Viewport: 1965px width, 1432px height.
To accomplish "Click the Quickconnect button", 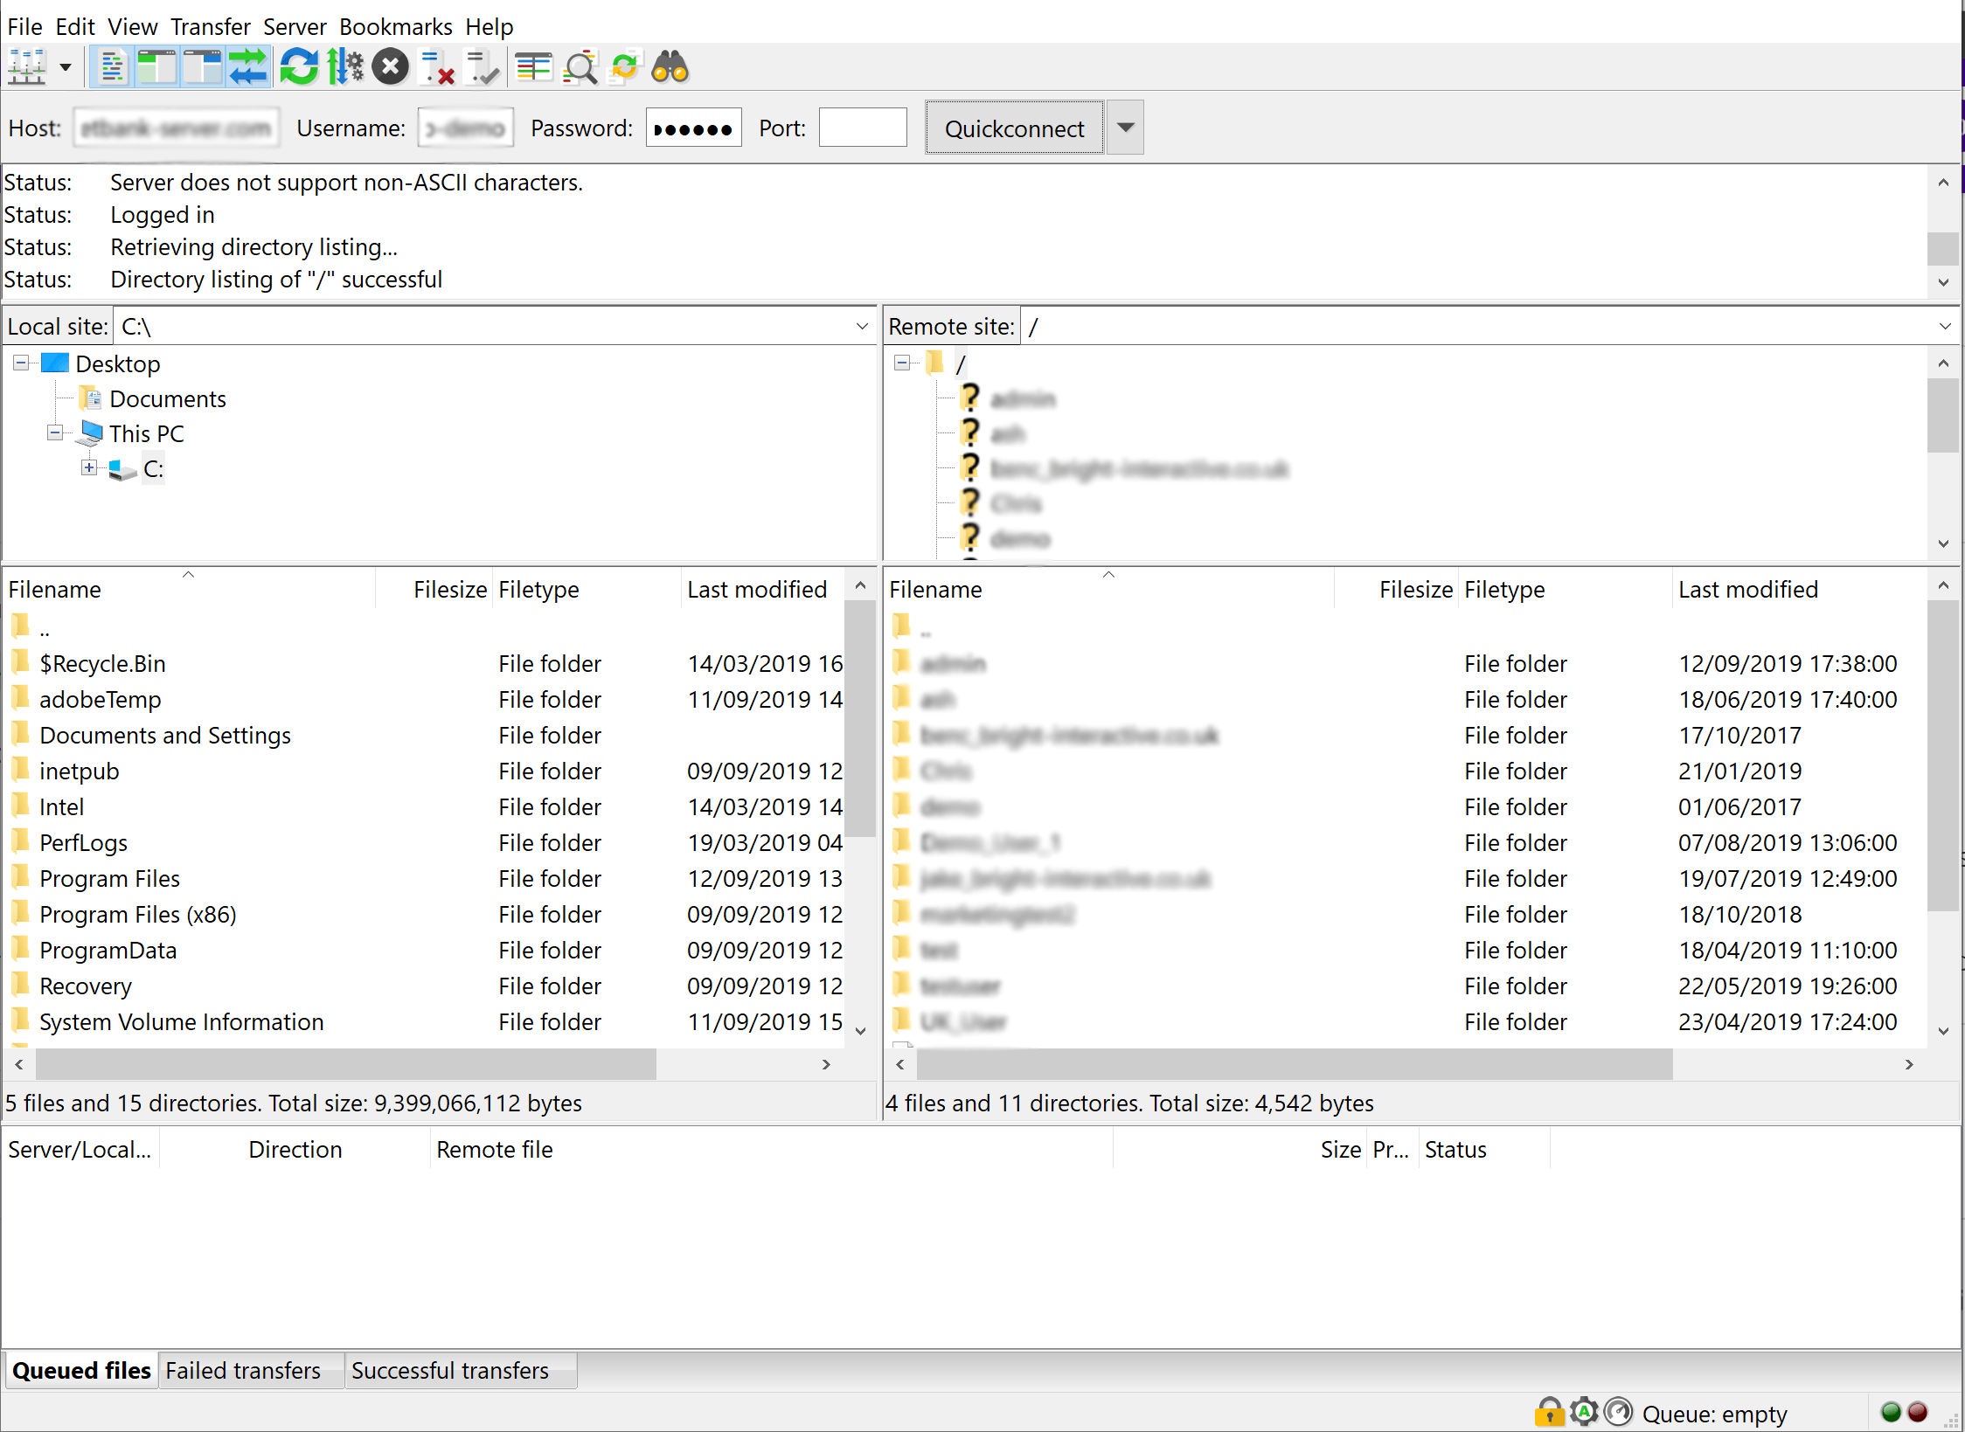I will (1014, 128).
